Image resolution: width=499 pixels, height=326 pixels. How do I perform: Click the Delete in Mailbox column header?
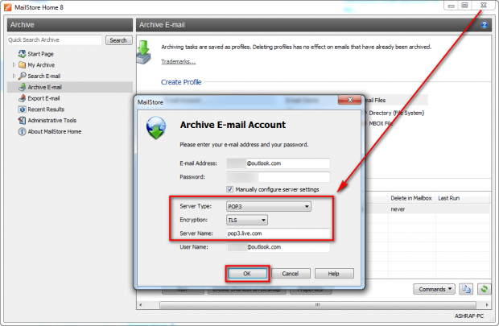(411, 198)
